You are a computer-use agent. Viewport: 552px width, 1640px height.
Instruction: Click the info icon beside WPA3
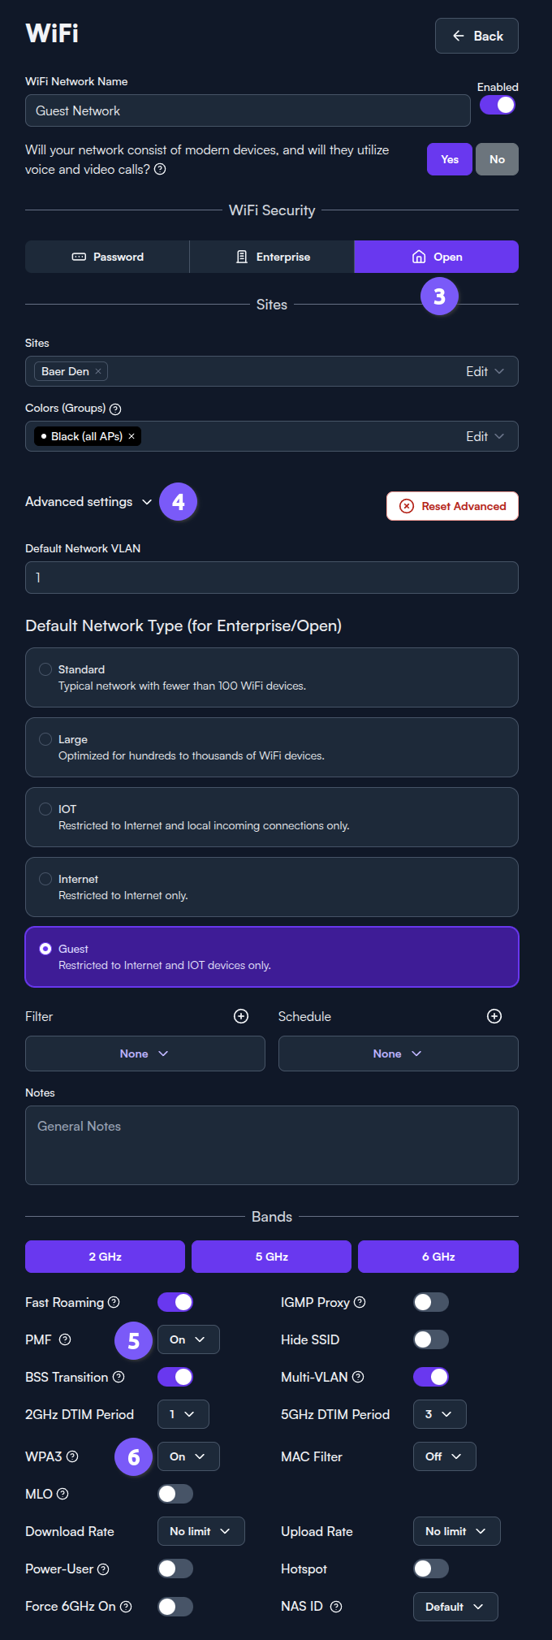(72, 1456)
